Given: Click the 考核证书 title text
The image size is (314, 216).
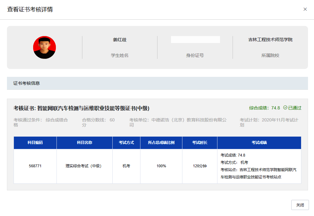Looking at the screenshot, I should [81, 108].
